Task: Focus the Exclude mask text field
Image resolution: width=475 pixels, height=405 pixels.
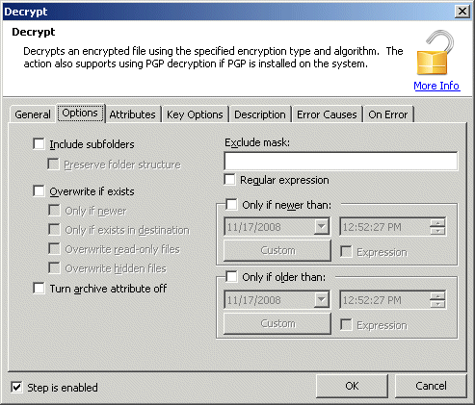Action: 341,161
